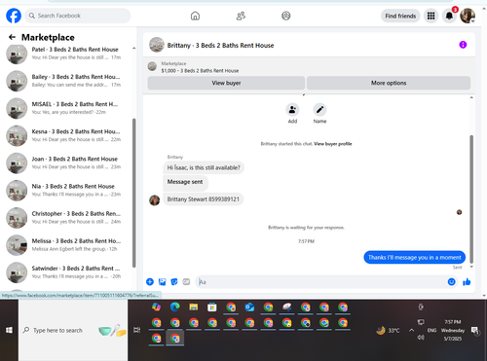The image size is (487, 361).
Task: Send a thumbs-up like
Action: click(x=467, y=281)
